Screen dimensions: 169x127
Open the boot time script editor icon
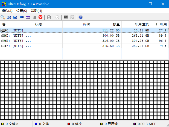pyautogui.click(x=72, y=17)
